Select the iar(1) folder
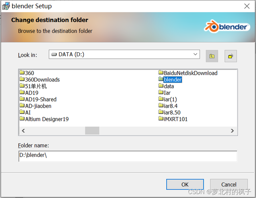The image size is (256, 198). point(167,99)
